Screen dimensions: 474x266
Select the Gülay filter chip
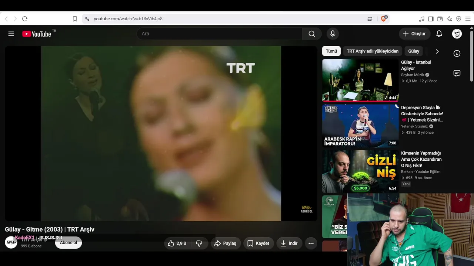[414, 51]
